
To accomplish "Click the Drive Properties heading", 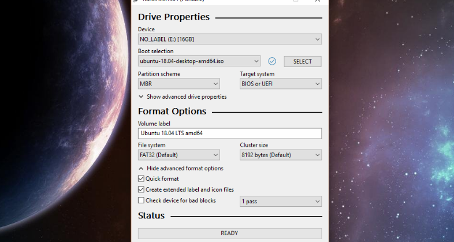I will (174, 17).
